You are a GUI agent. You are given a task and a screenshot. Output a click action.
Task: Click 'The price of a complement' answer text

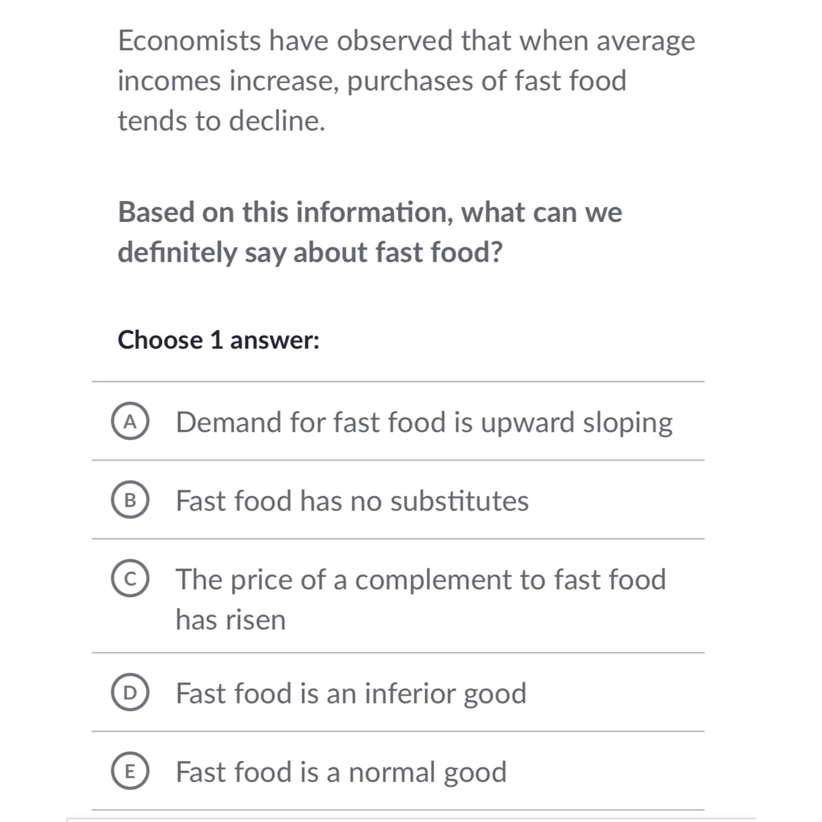pyautogui.click(x=421, y=599)
